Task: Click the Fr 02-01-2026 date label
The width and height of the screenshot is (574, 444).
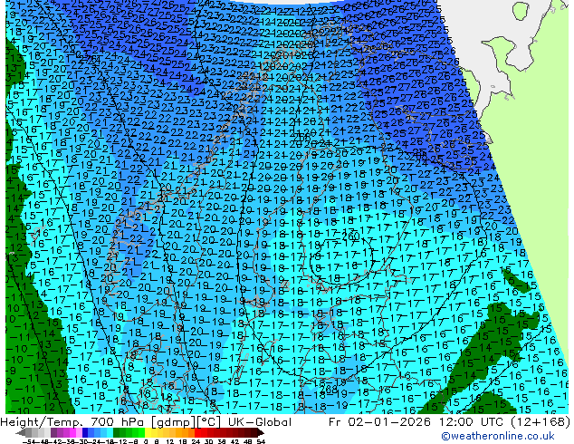Action: [x=379, y=422]
